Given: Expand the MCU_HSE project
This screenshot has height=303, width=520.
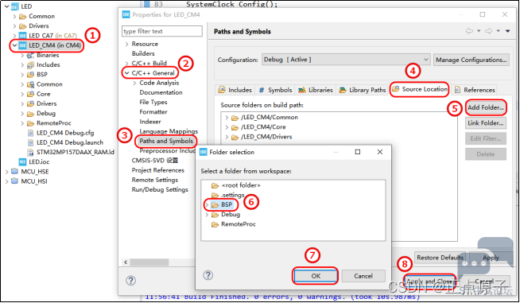Looking at the screenshot, I should coord(6,172).
